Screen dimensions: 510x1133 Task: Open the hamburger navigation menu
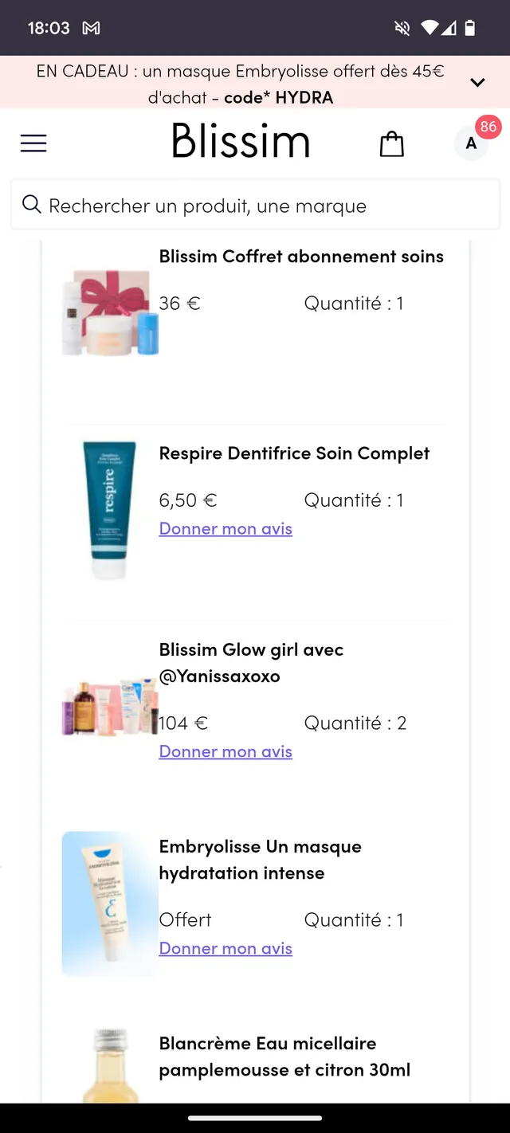[x=33, y=143]
